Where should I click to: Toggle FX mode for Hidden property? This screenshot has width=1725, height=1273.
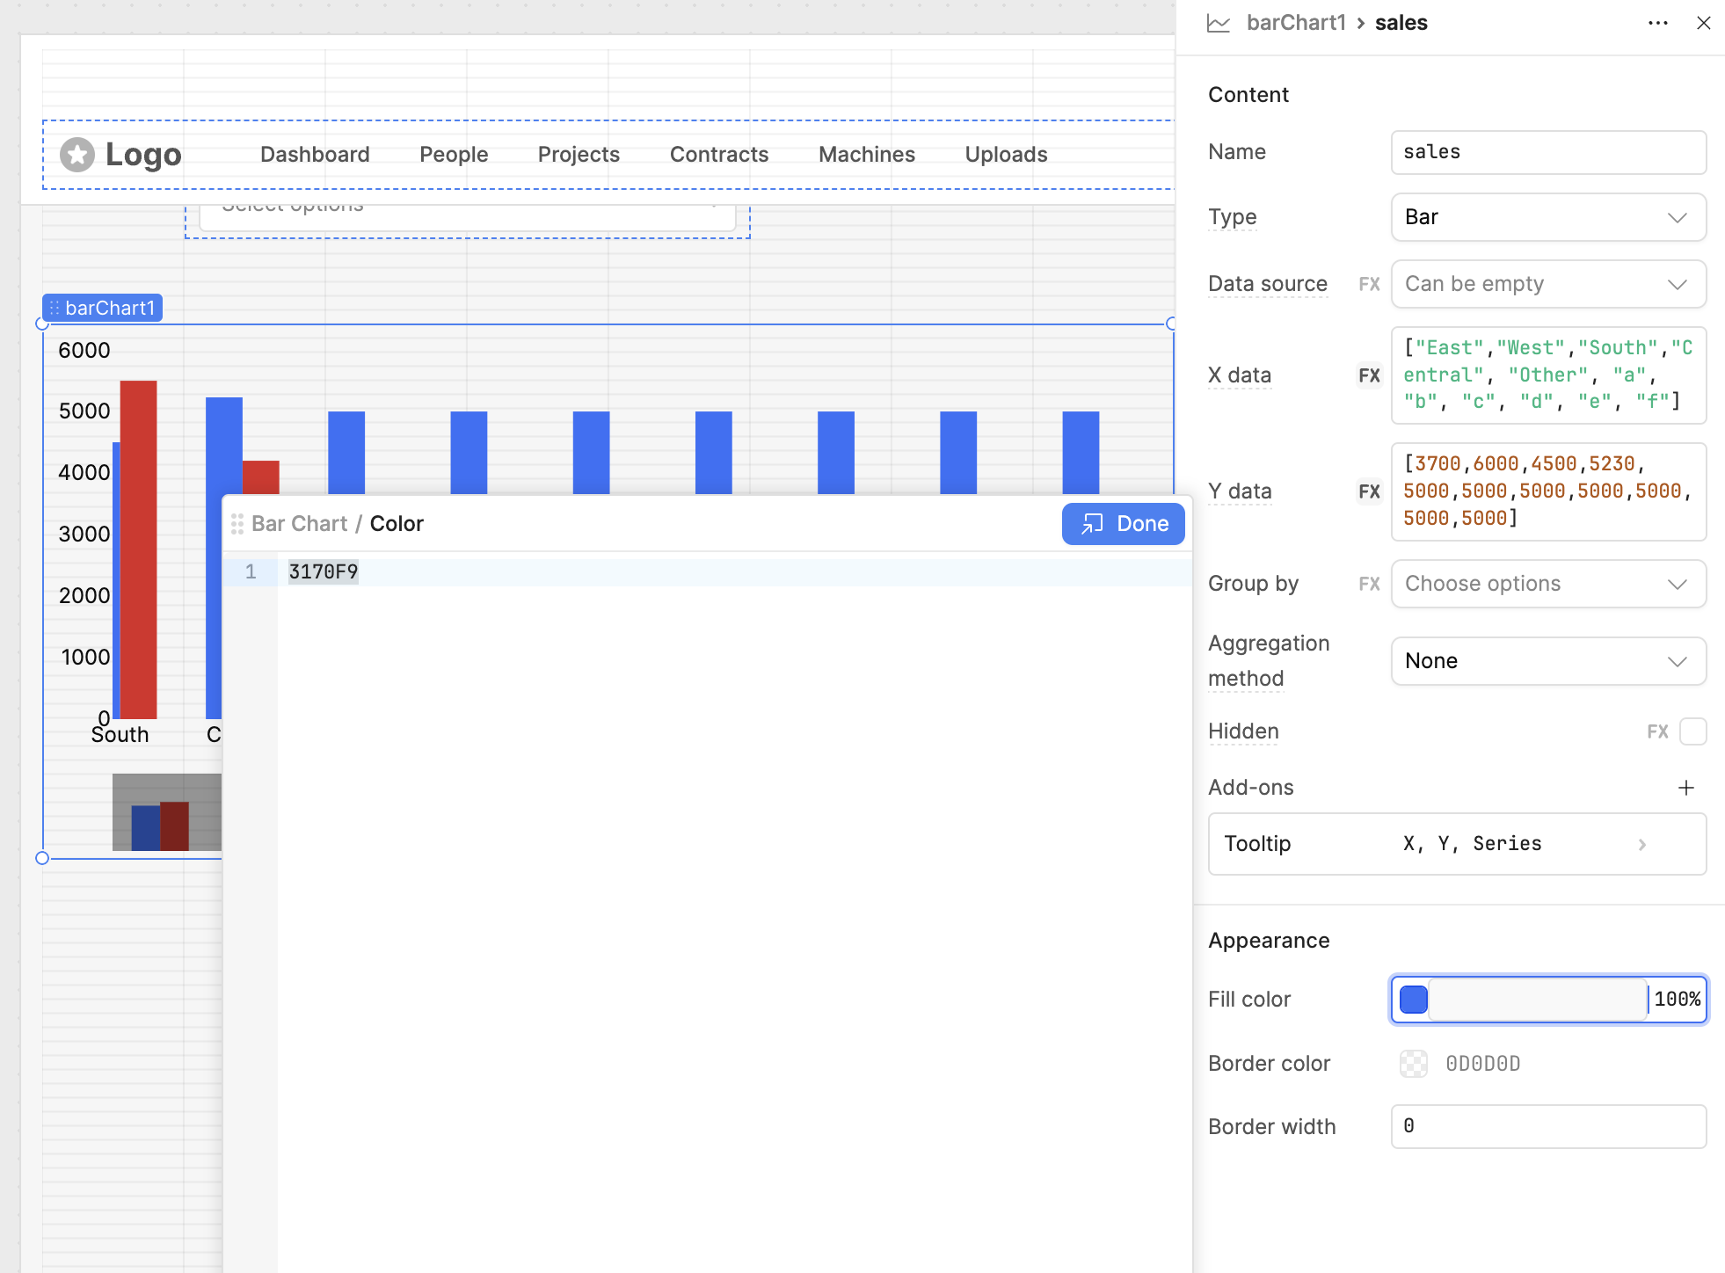tap(1657, 731)
